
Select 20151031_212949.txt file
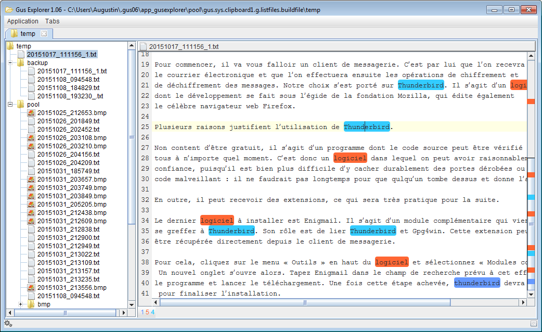[69, 246]
